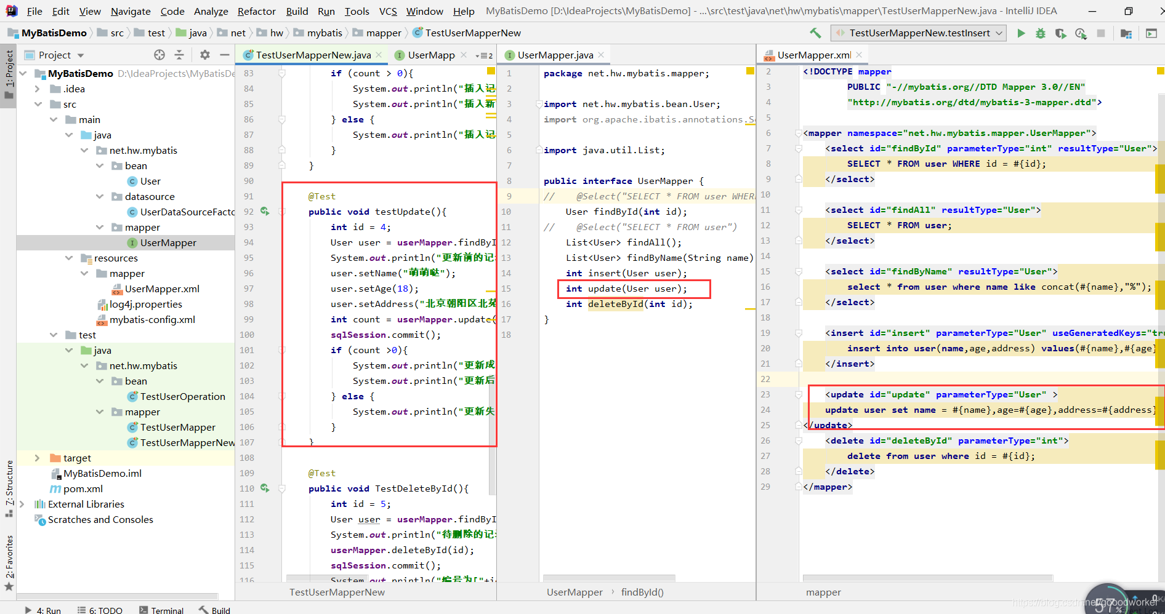Image resolution: width=1165 pixels, height=614 pixels.
Task: Collapse the datasource package
Action: coord(100,196)
